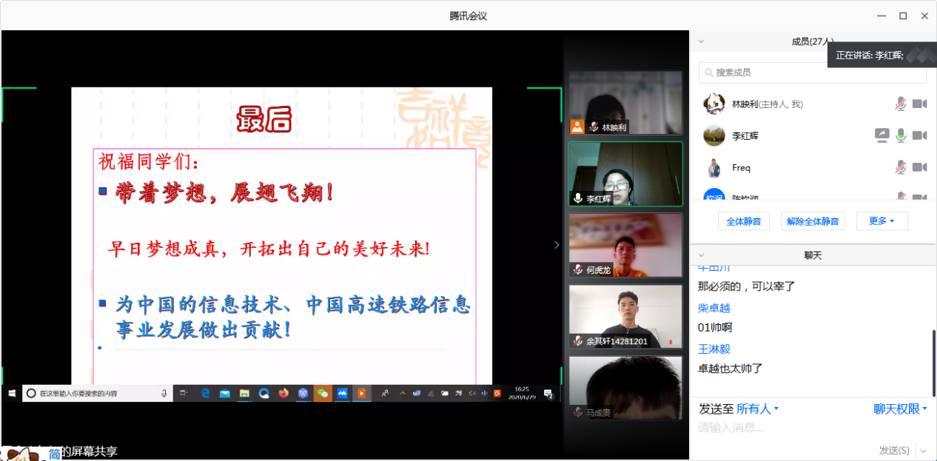The image size is (937, 461).
Task: Open the 聊天权限 dropdown
Action: pyautogui.click(x=900, y=409)
